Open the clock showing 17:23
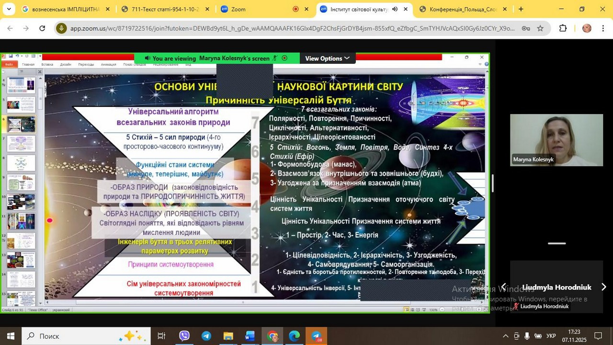This screenshot has width=613, height=345. click(x=574, y=336)
